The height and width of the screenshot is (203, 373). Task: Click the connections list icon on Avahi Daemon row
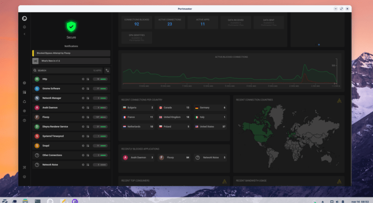[88, 108]
